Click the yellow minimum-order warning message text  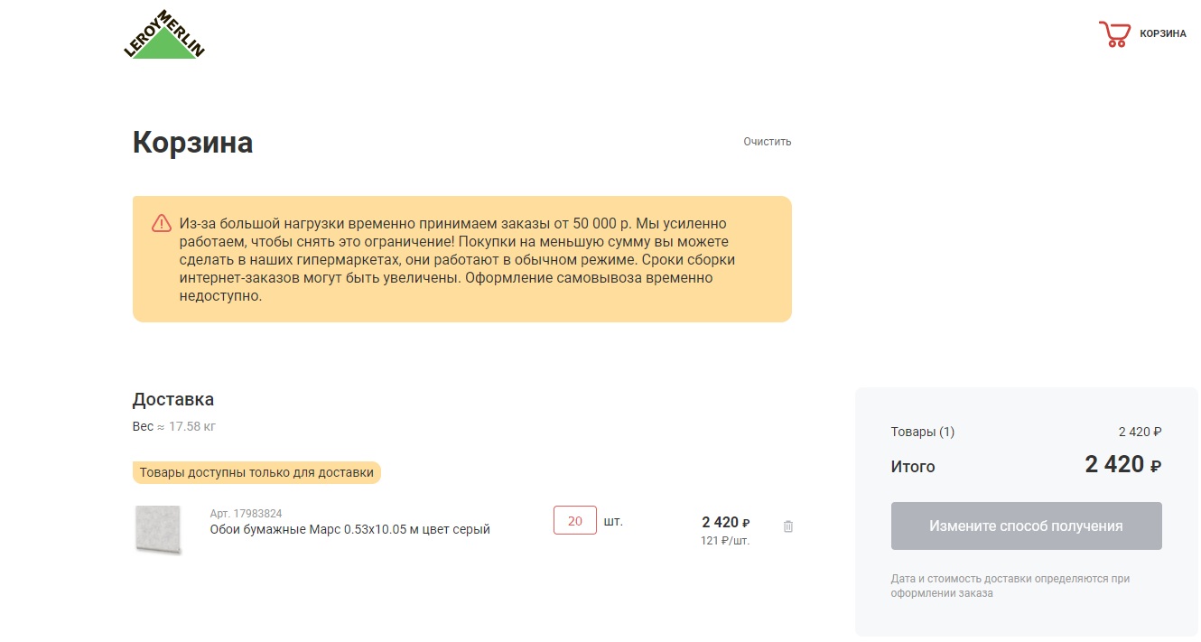pos(457,259)
